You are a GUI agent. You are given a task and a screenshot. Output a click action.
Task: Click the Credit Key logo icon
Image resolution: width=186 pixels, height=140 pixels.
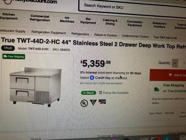(x=92, y=78)
